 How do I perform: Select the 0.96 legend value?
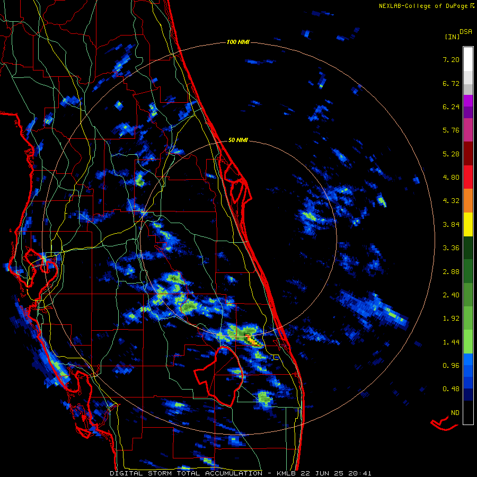click(451, 366)
